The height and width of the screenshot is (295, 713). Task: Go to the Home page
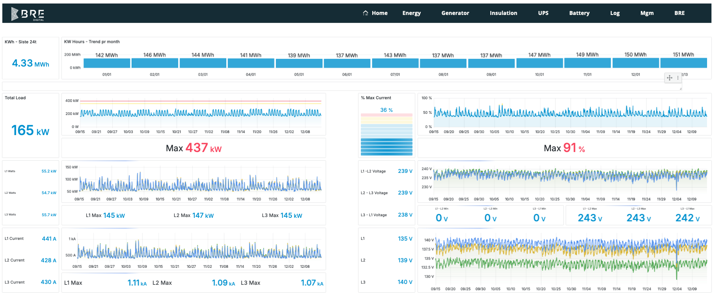379,13
